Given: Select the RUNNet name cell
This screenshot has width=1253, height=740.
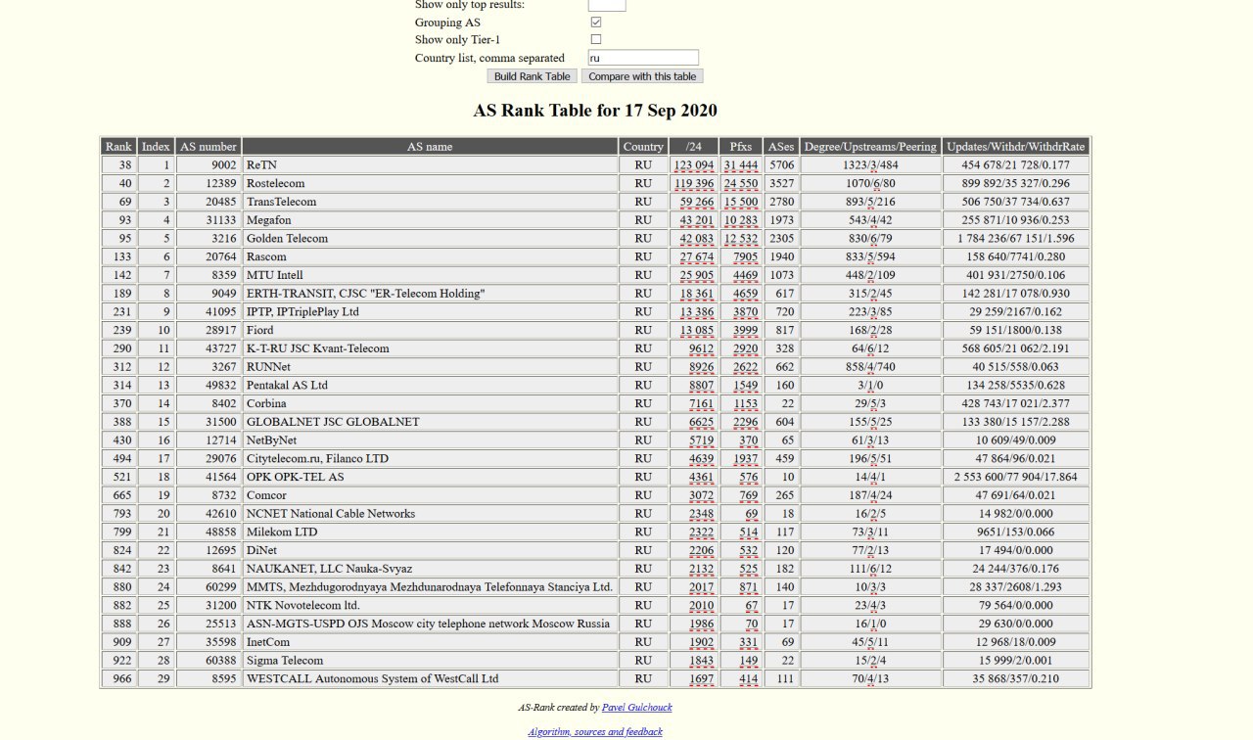Looking at the screenshot, I should 431,367.
